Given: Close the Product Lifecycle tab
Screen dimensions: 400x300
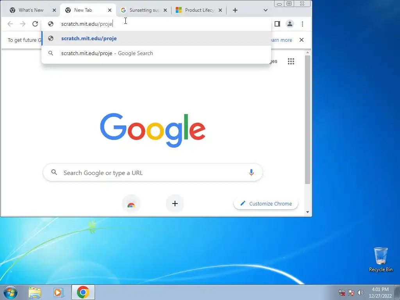Looking at the screenshot, I should (x=220, y=10).
